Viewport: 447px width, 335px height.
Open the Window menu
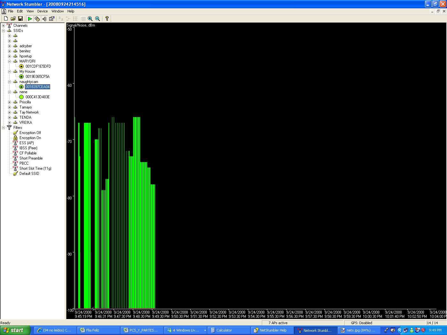57,11
